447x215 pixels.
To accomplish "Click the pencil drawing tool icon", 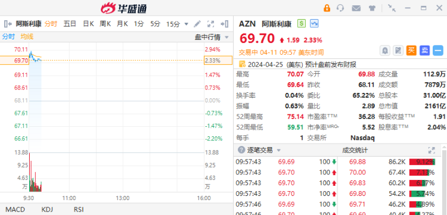I will pos(197,24).
